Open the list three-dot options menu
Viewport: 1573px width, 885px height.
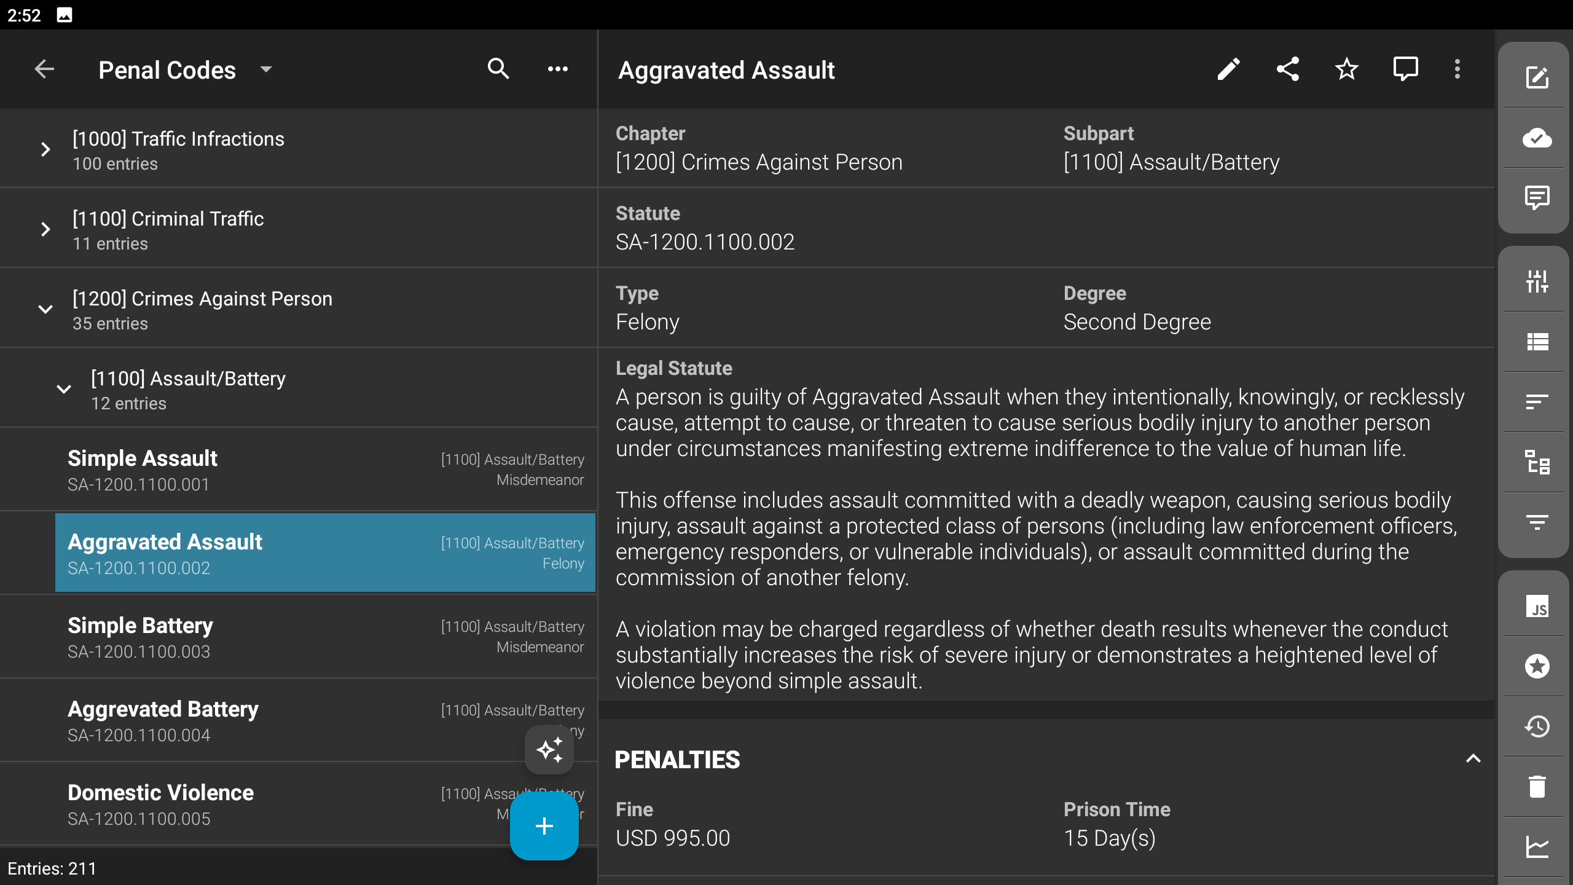pos(557,69)
